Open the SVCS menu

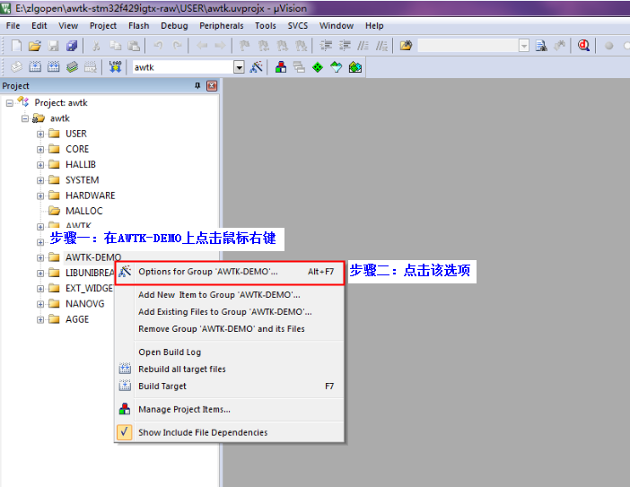coord(298,26)
